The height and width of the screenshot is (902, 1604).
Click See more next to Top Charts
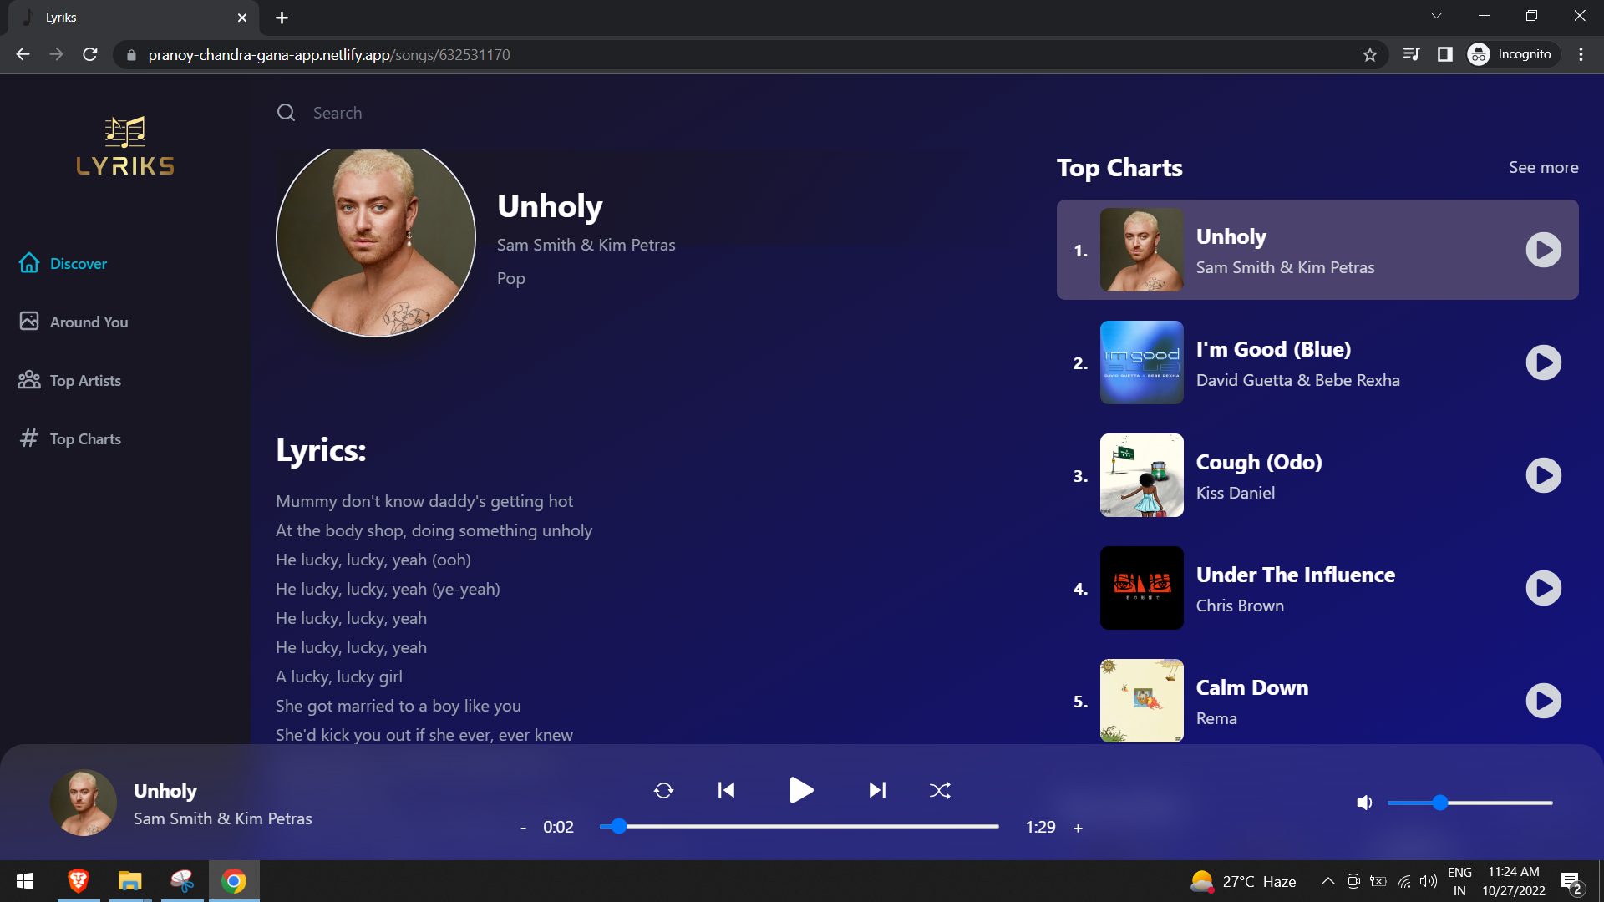point(1543,167)
